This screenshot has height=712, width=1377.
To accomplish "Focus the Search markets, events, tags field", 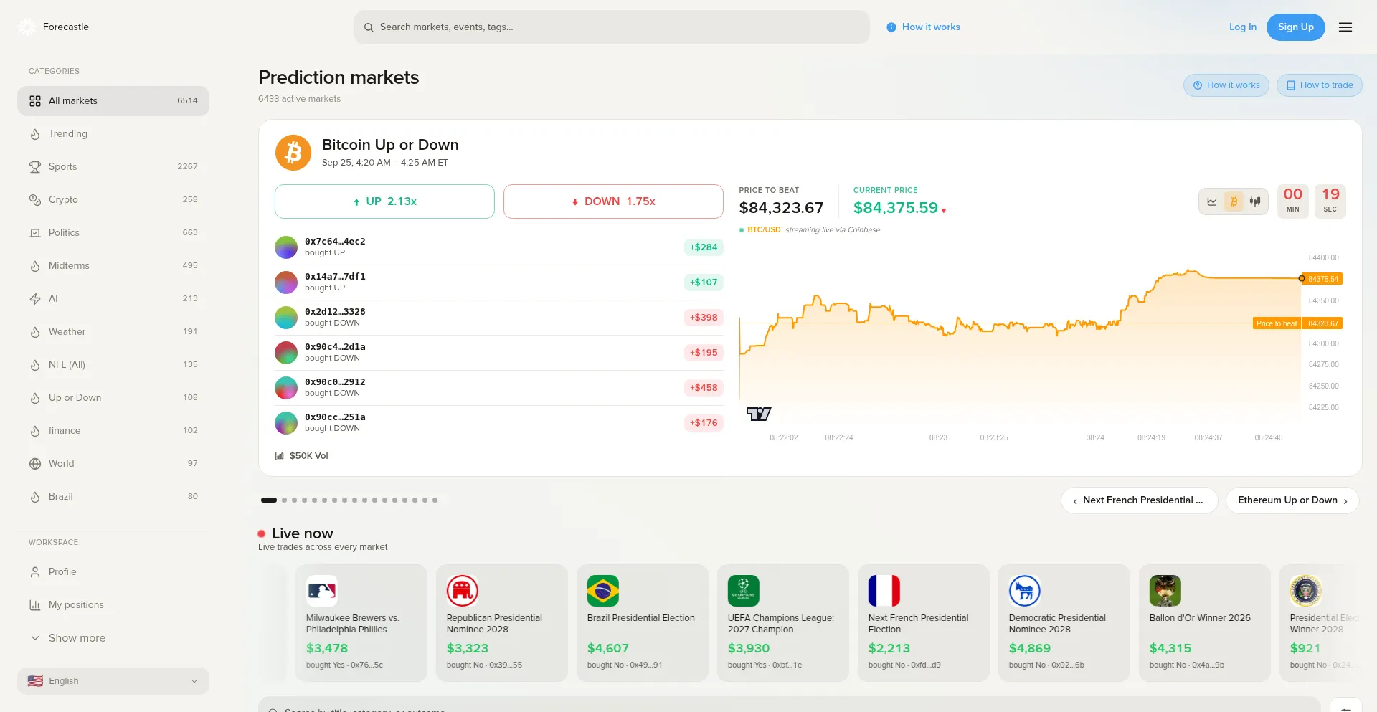I will tap(612, 27).
